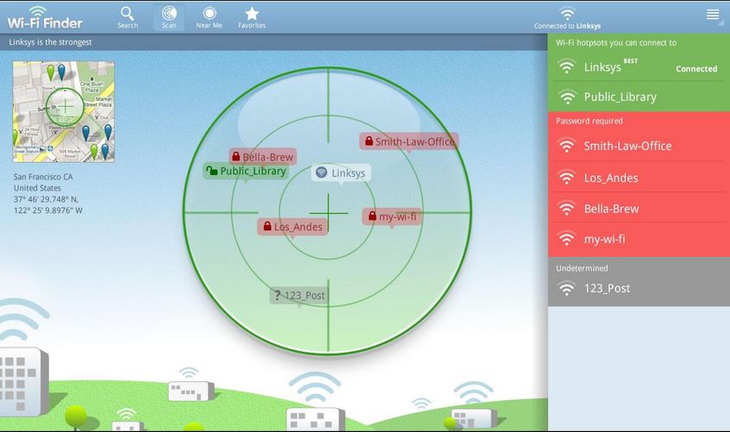Tap the my-wi-fi locked marker on radar
The image size is (730, 432).
[392, 216]
